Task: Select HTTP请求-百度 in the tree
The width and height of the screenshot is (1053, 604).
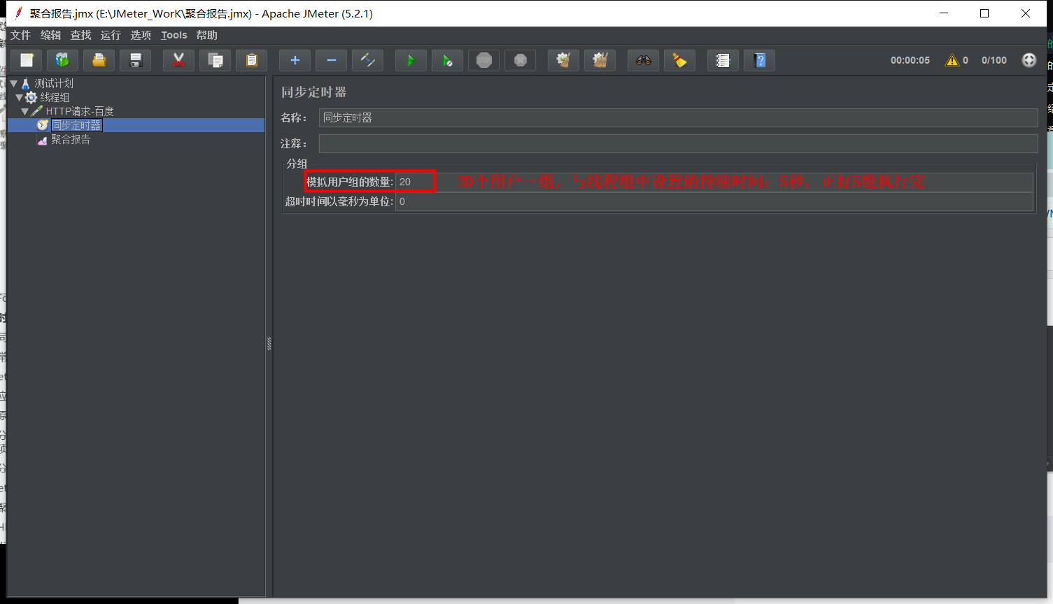Action: pos(80,111)
